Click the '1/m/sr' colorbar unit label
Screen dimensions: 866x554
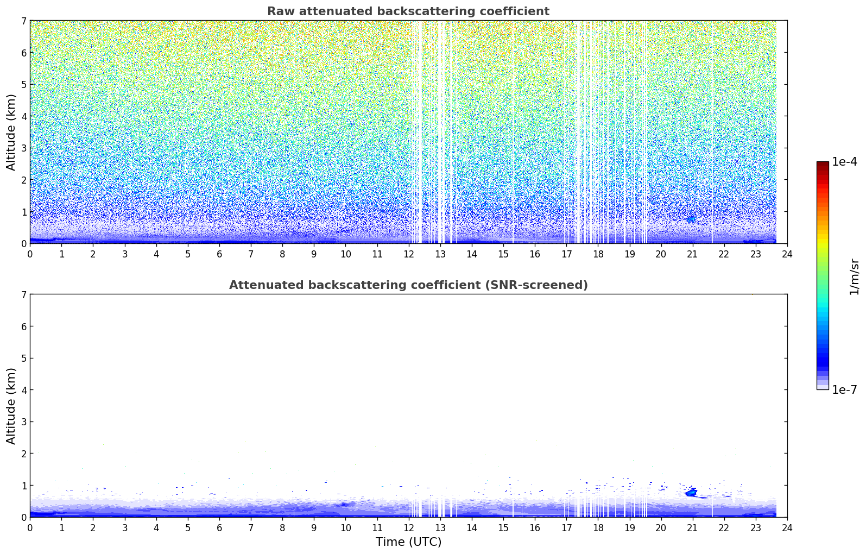pos(854,276)
